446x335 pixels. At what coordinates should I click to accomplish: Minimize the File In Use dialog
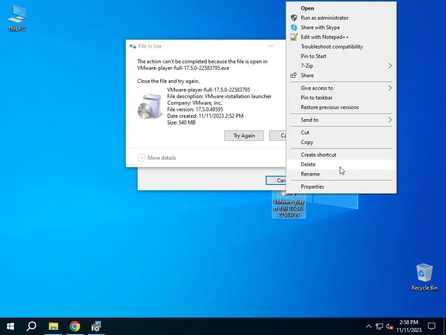[x=271, y=46]
